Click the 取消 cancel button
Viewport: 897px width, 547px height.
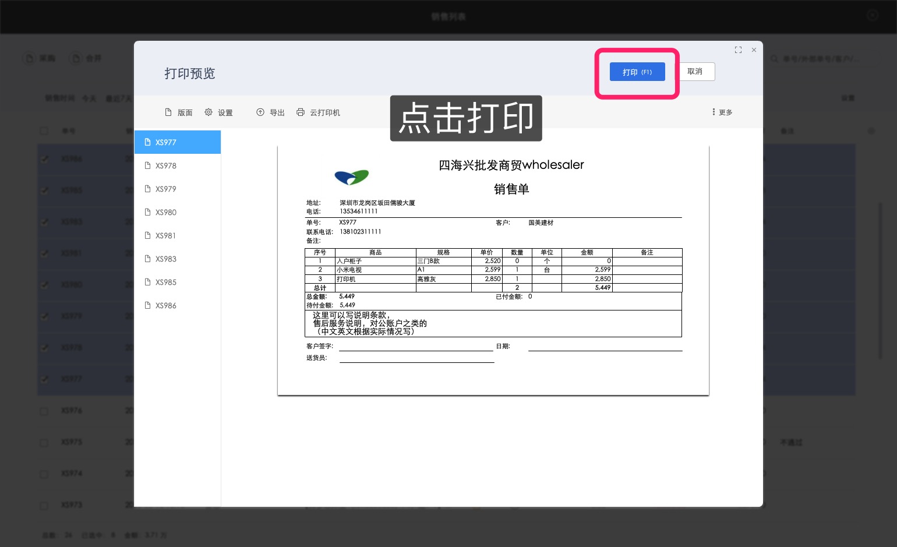point(695,72)
